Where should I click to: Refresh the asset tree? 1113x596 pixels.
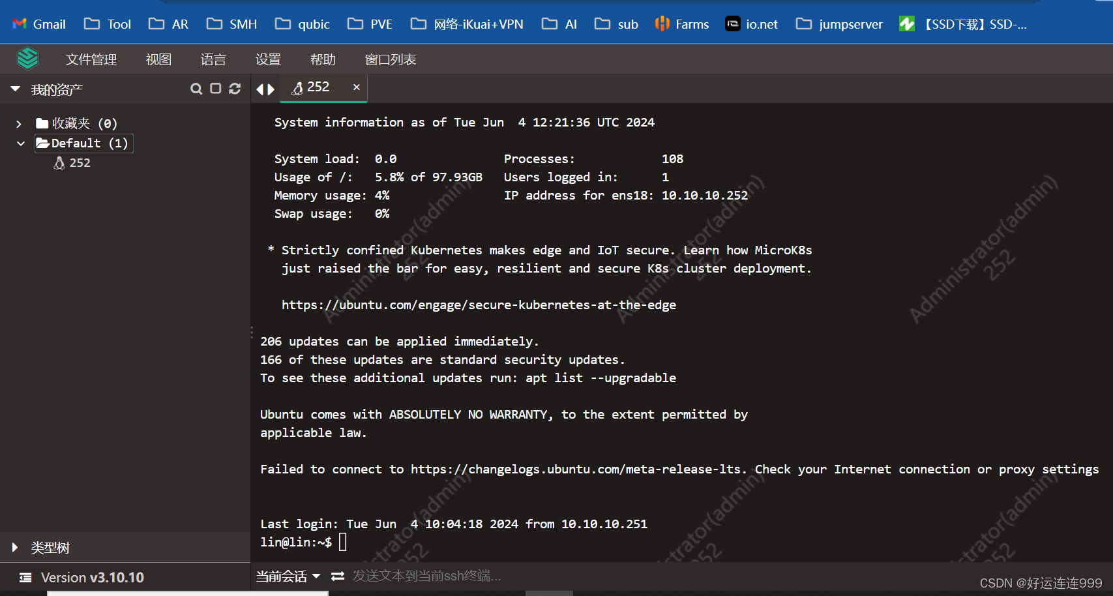235,89
